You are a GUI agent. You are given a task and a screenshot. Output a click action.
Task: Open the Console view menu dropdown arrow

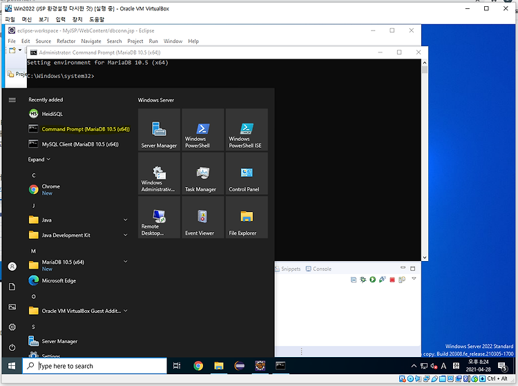pyautogui.click(x=414, y=279)
